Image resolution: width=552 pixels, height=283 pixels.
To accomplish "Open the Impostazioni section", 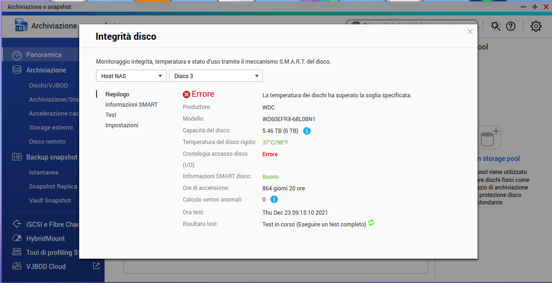I will 122,125.
